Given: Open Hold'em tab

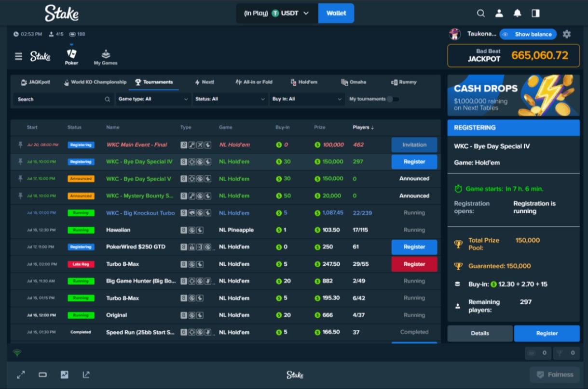Looking at the screenshot, I should pos(304,82).
